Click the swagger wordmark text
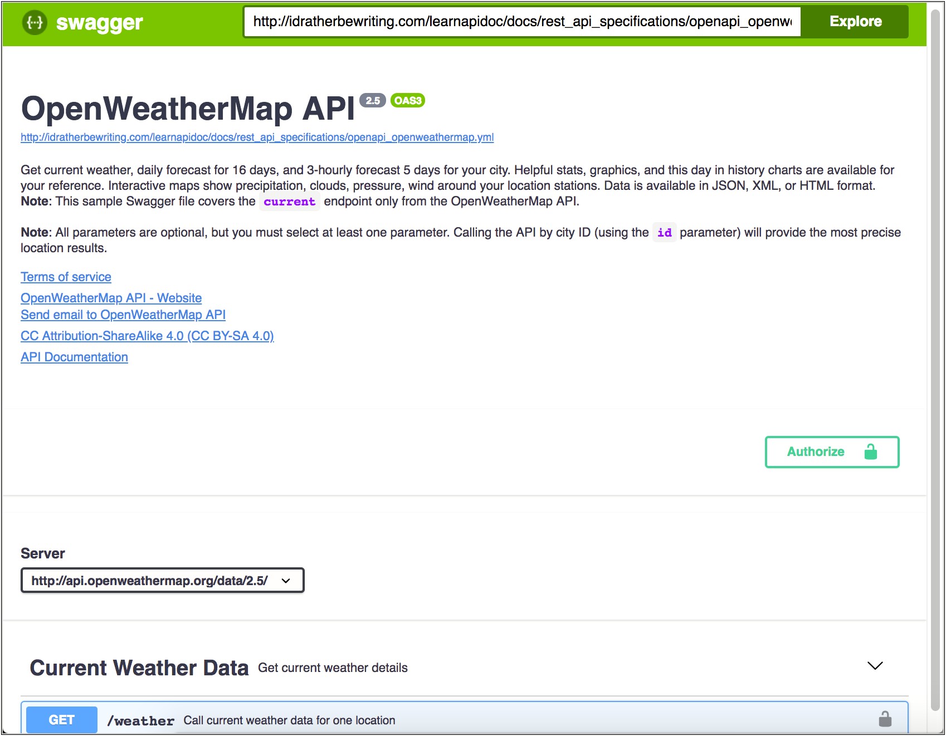This screenshot has height=736, width=946. 100,23
